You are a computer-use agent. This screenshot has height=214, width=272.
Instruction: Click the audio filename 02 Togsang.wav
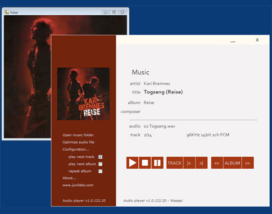pos(159,126)
